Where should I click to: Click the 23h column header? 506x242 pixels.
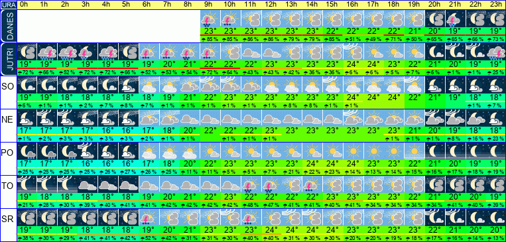click(495, 5)
